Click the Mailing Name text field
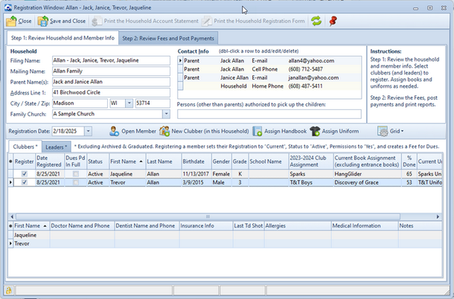The width and height of the screenshot is (454, 299). (112, 71)
